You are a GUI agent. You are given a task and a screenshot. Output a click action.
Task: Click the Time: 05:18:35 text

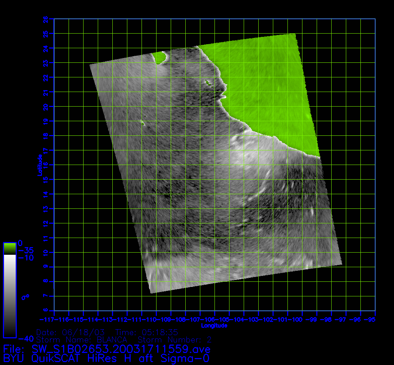[x=147, y=333]
